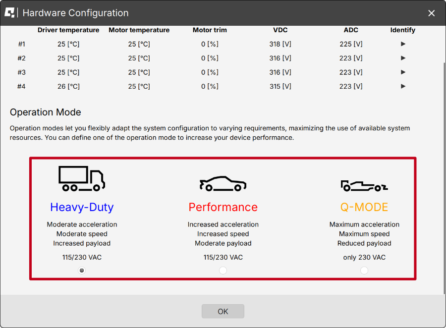This screenshot has height=328, width=446.
Task: Click the sports car icon above Performance
Action: 223,184
